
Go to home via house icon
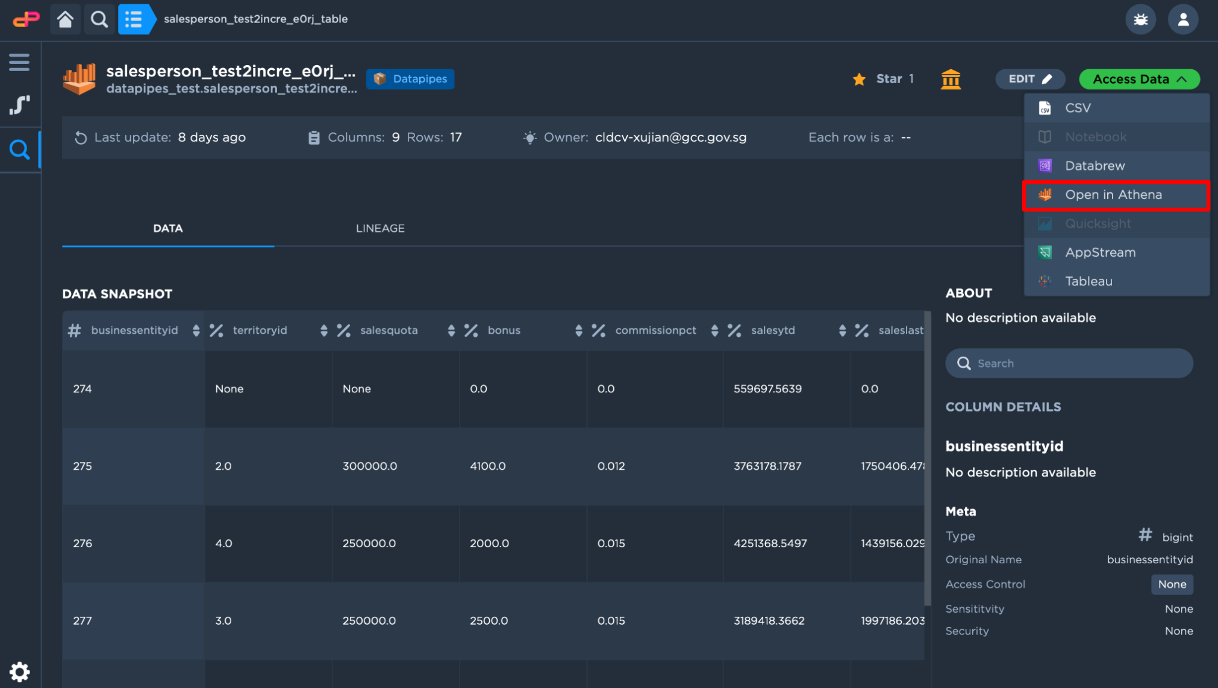65,19
